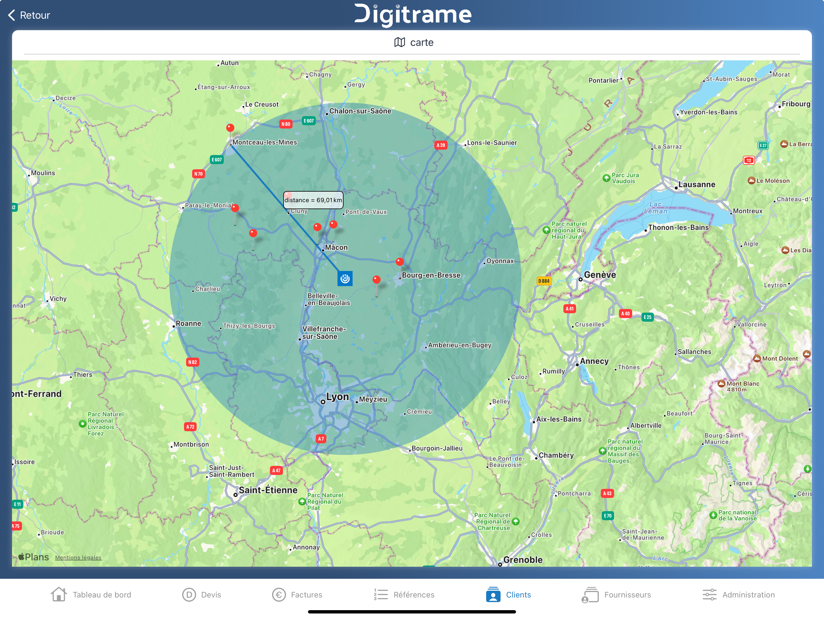Switch to the Factures tab
Image resolution: width=824 pixels, height=618 pixels.
pos(297,594)
